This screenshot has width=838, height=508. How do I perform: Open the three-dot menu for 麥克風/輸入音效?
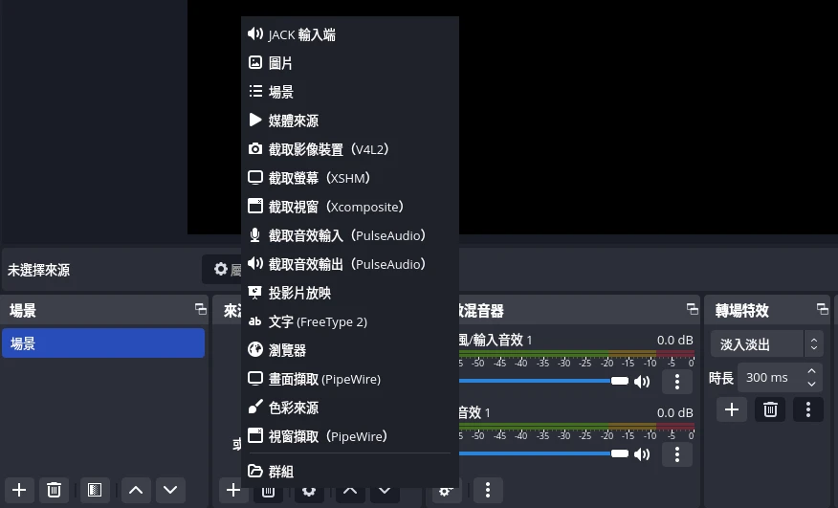pos(677,382)
